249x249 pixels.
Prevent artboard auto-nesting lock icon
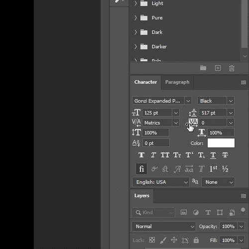pyautogui.click(x=185, y=240)
